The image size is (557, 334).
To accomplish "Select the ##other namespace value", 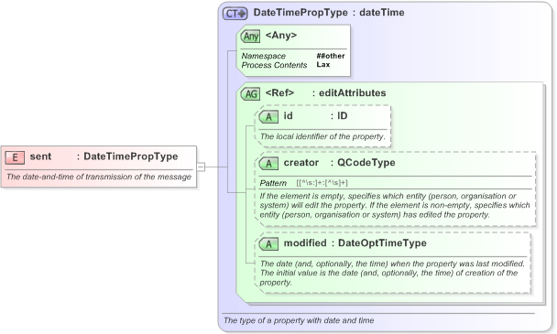I will point(331,56).
